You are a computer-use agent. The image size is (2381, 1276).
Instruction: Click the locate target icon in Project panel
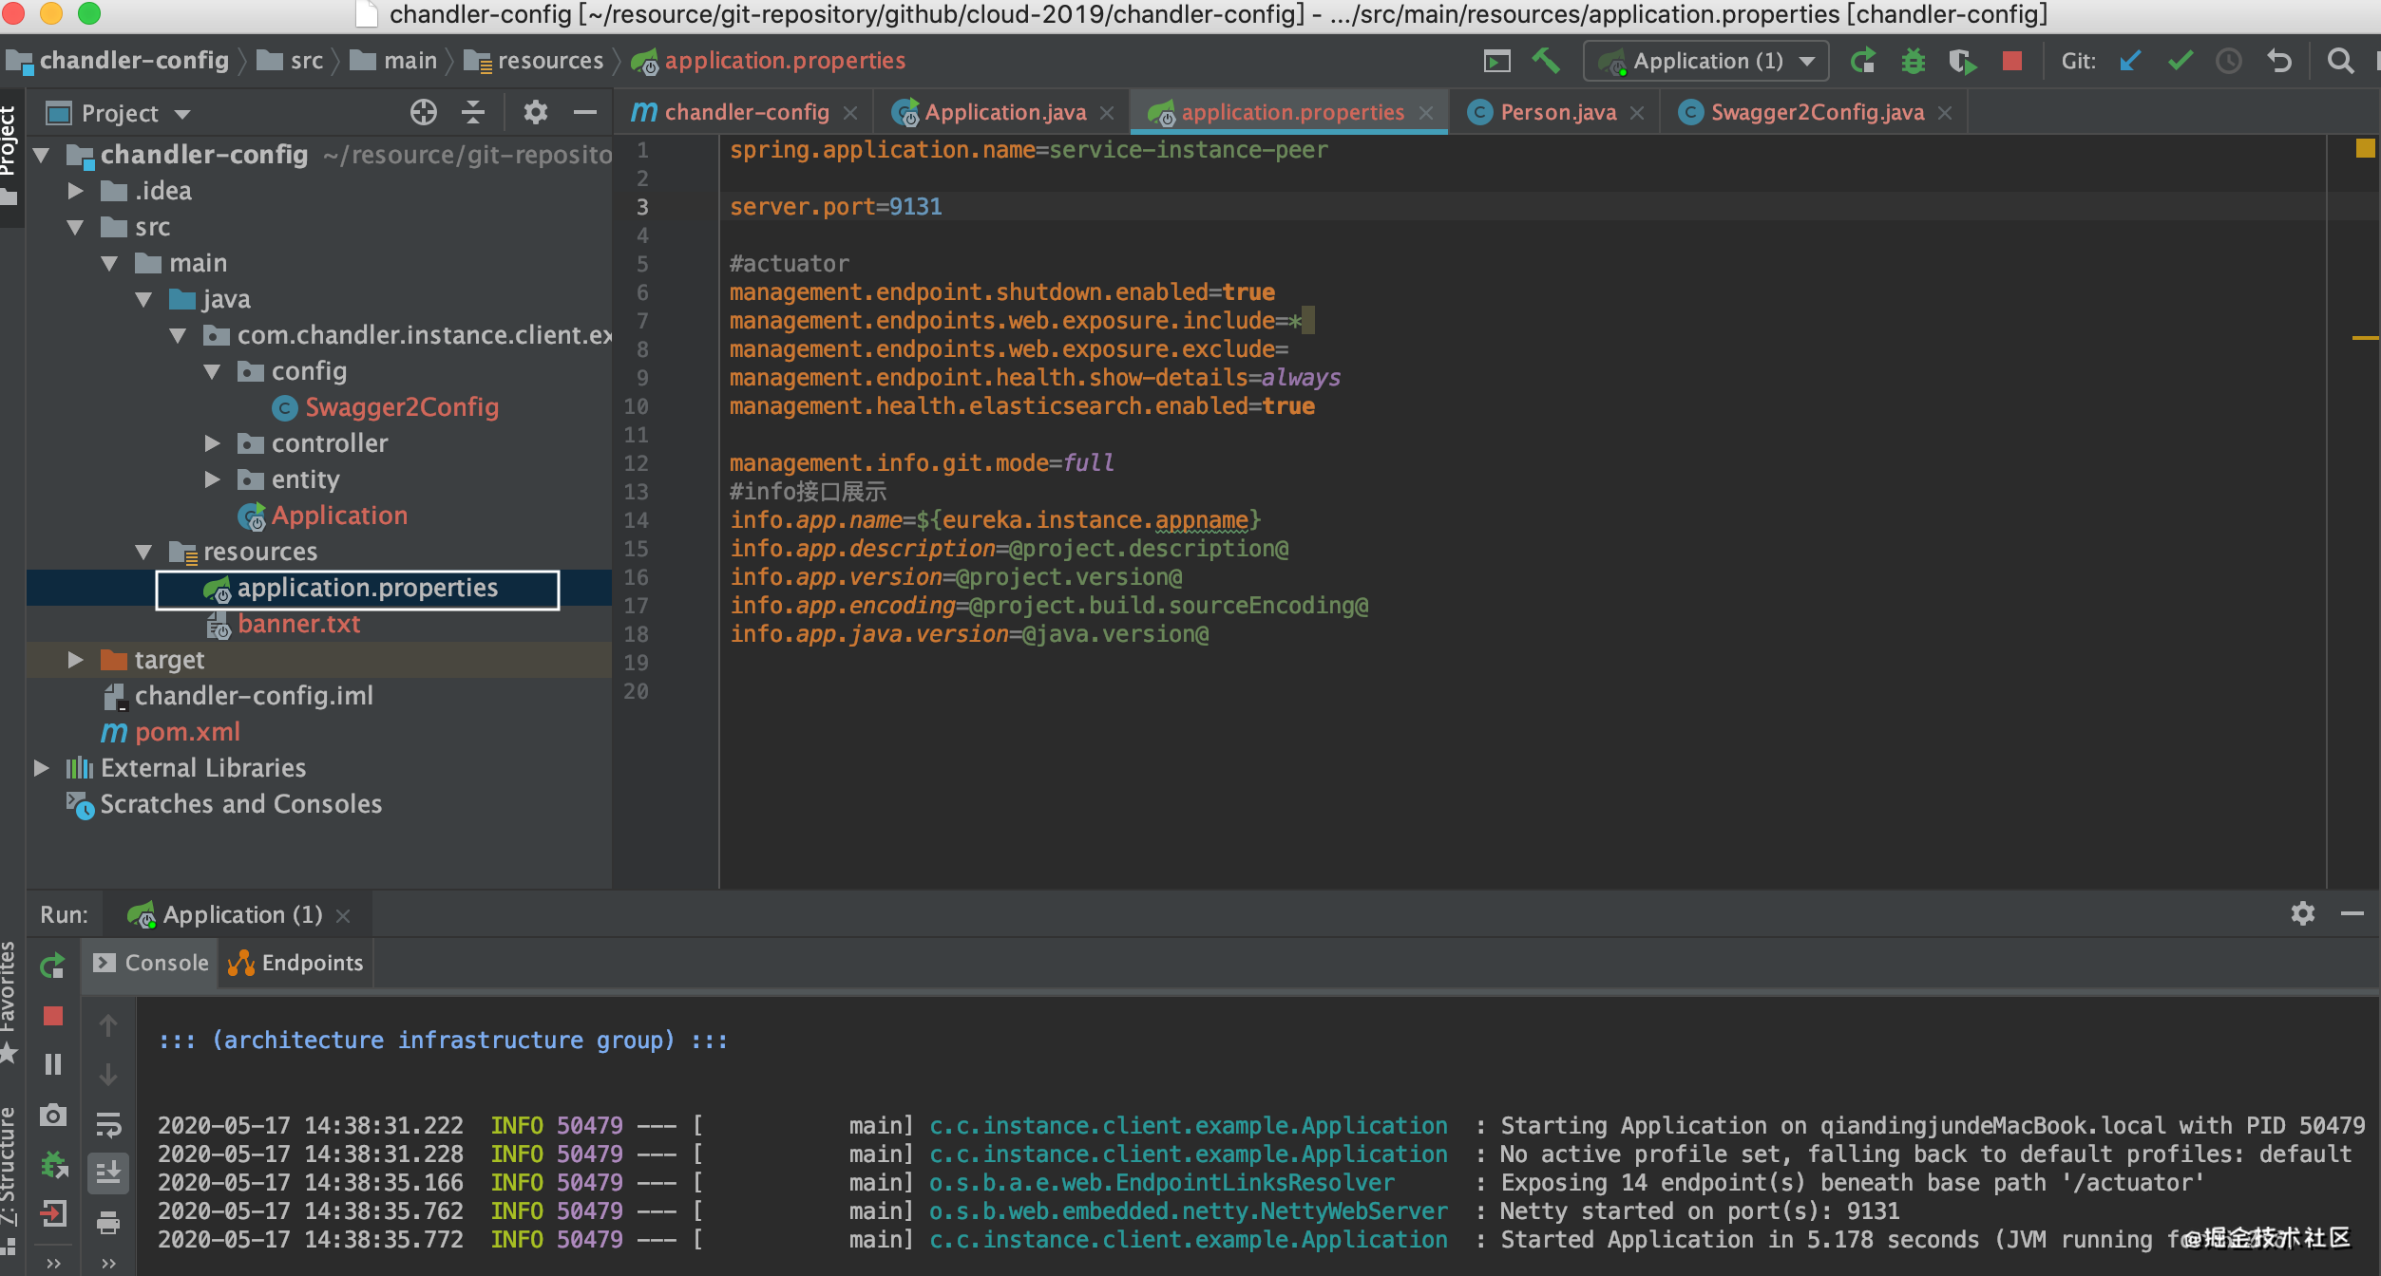tap(423, 113)
